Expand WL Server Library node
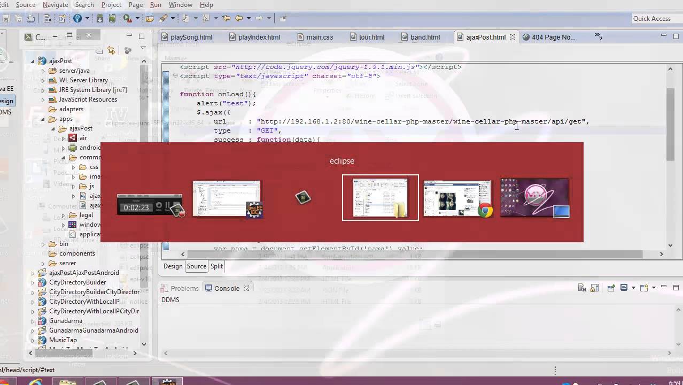The image size is (683, 385). click(43, 80)
